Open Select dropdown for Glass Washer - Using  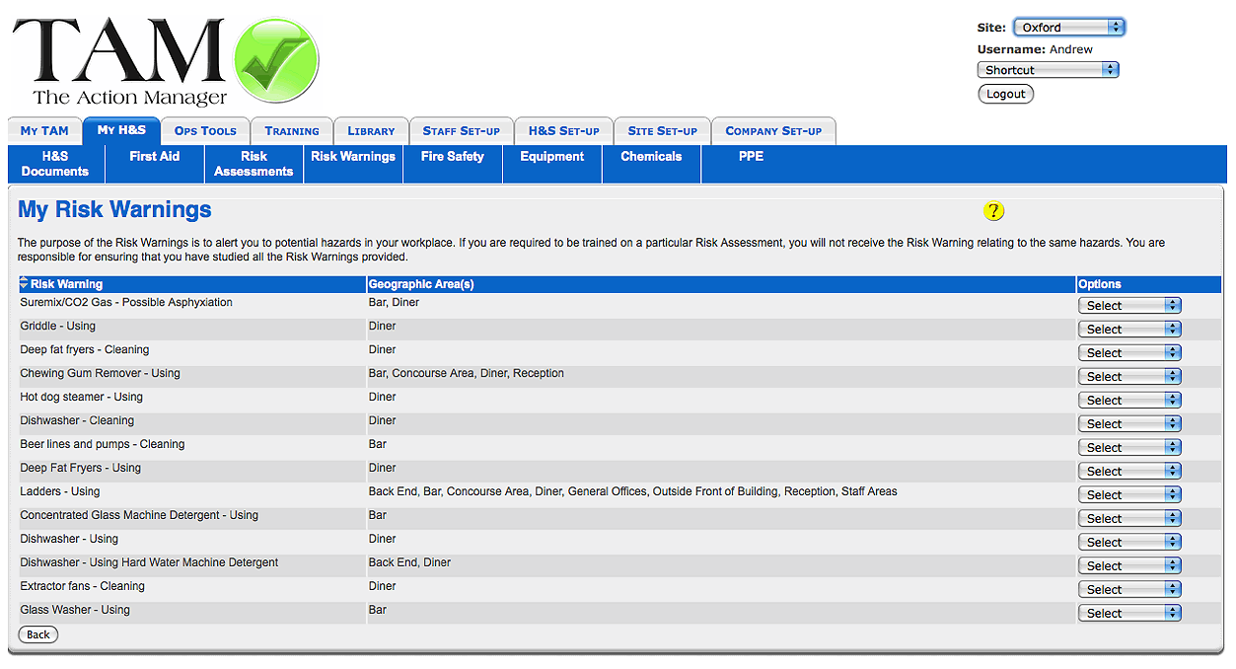[1128, 614]
